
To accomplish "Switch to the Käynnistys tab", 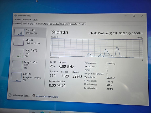I will (54, 24).
